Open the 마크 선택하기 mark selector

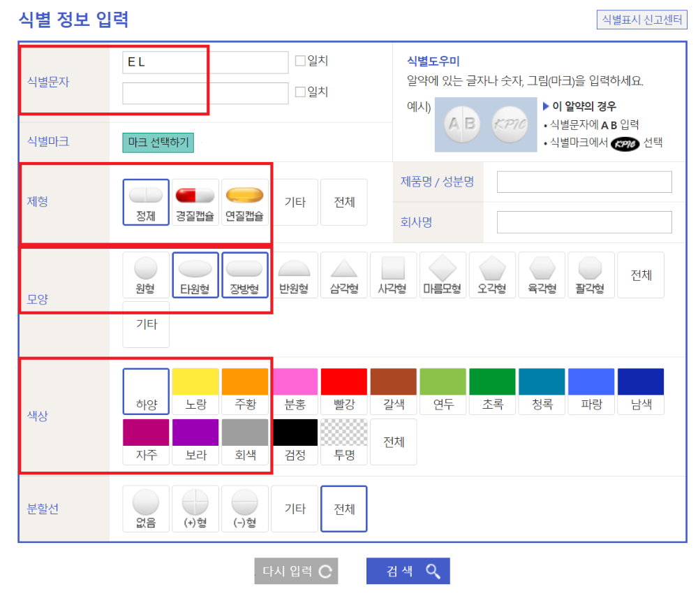tap(158, 143)
